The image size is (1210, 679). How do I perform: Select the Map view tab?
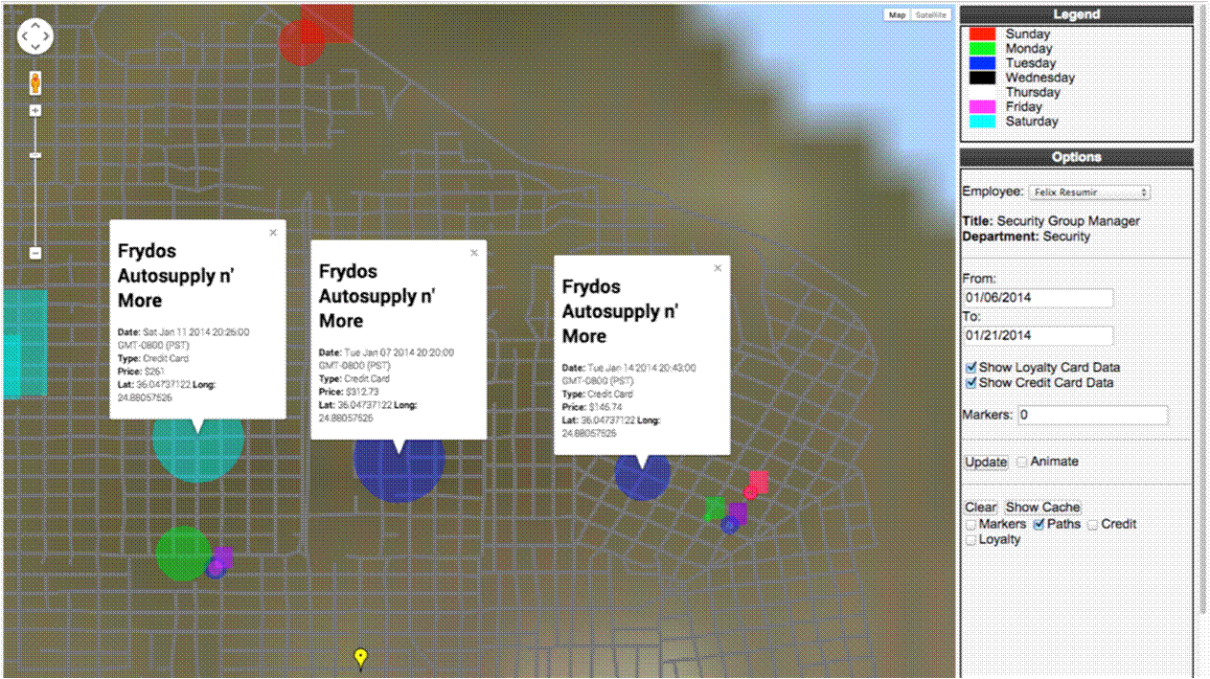897,15
